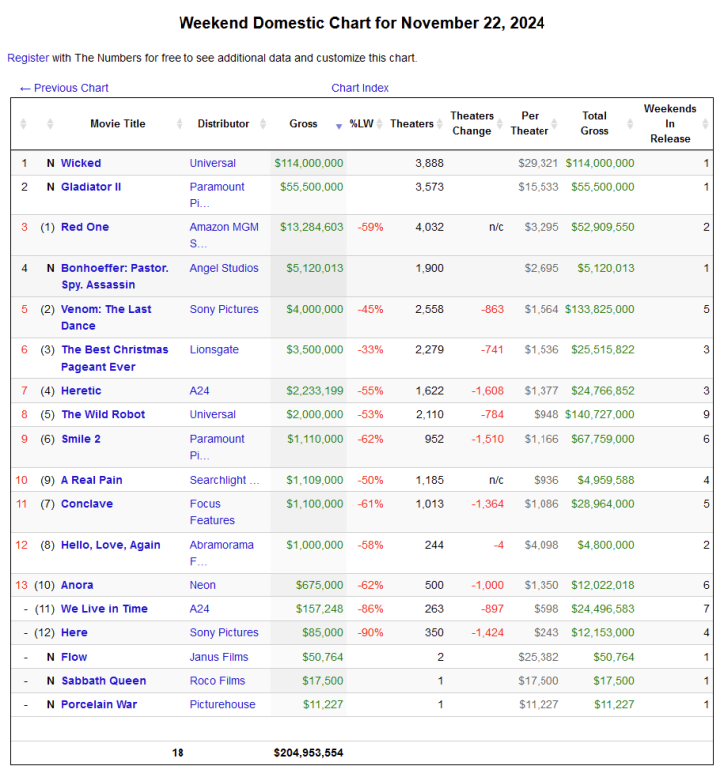
Task: Open the Porcelain War movie link
Action: (99, 705)
